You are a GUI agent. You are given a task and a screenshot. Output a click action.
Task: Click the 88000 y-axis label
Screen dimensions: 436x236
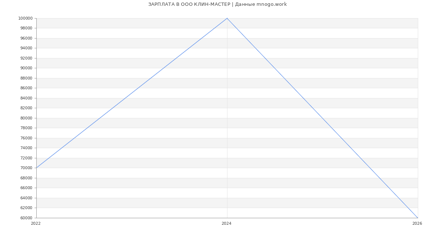pos(27,78)
